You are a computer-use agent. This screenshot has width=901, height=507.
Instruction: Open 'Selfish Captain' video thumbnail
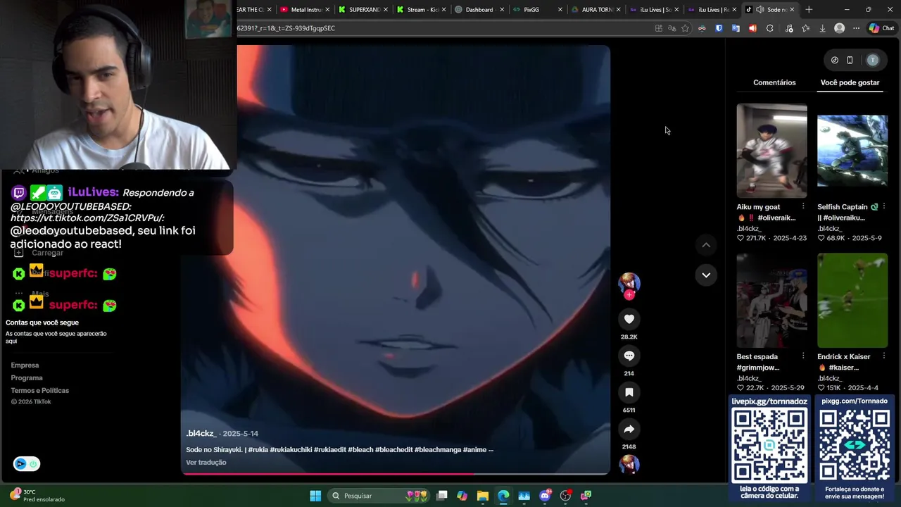click(852, 151)
